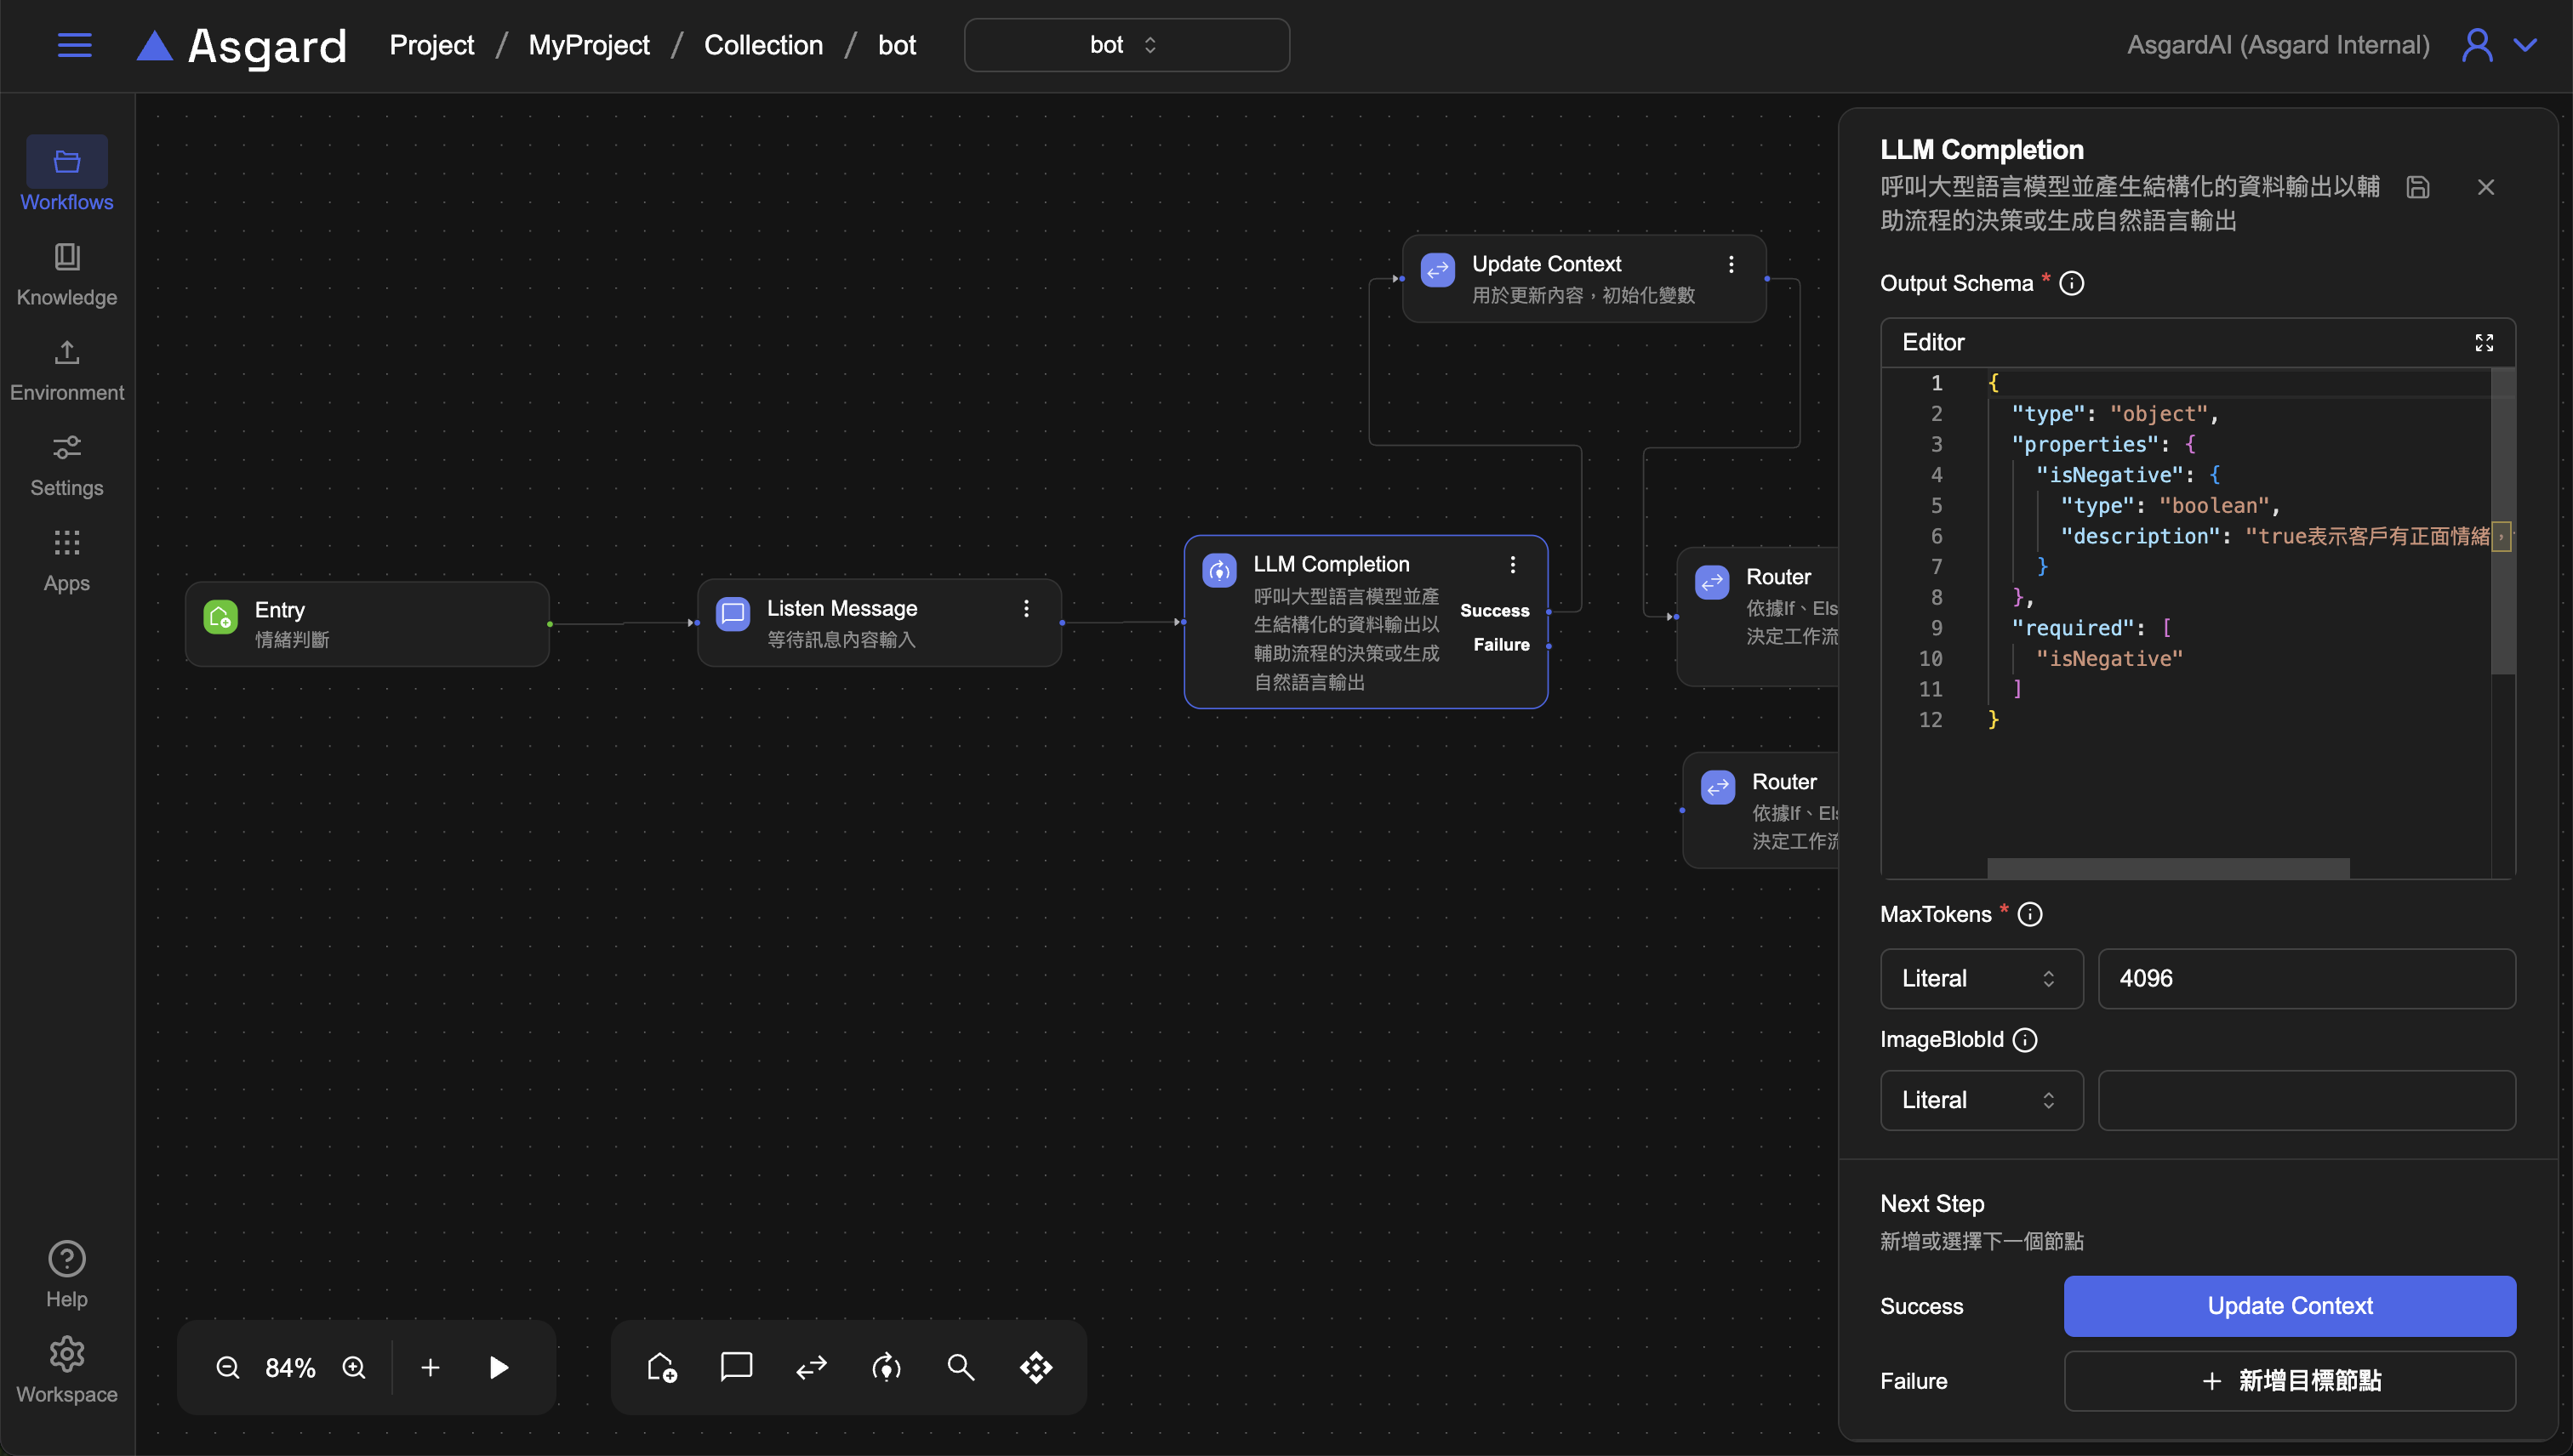Image resolution: width=2573 pixels, height=1456 pixels.
Task: Expand the Output Schema editor to fullscreen
Action: coord(2484,342)
